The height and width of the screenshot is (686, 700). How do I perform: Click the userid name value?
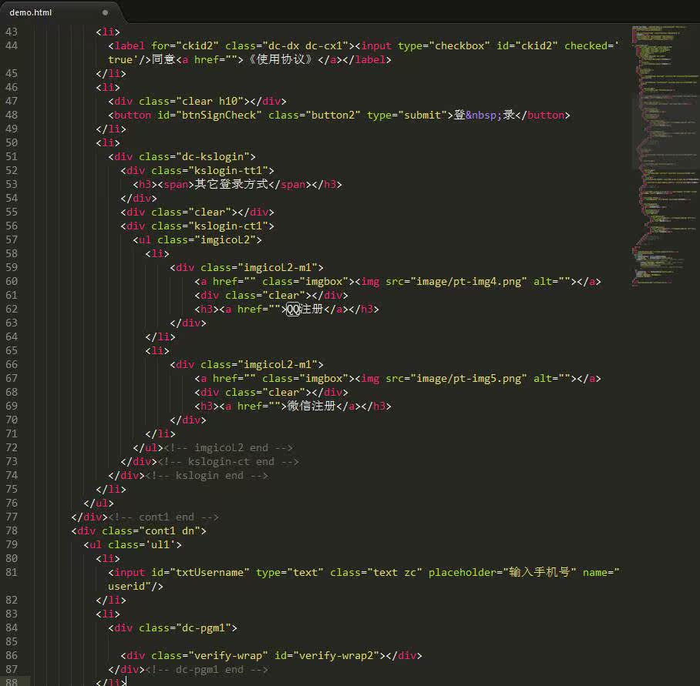point(126,587)
